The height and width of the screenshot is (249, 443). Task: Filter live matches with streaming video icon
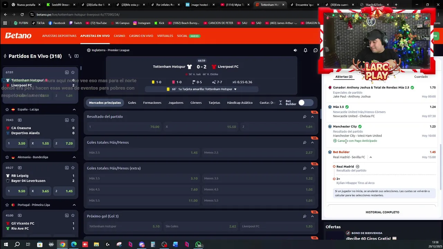76,56
